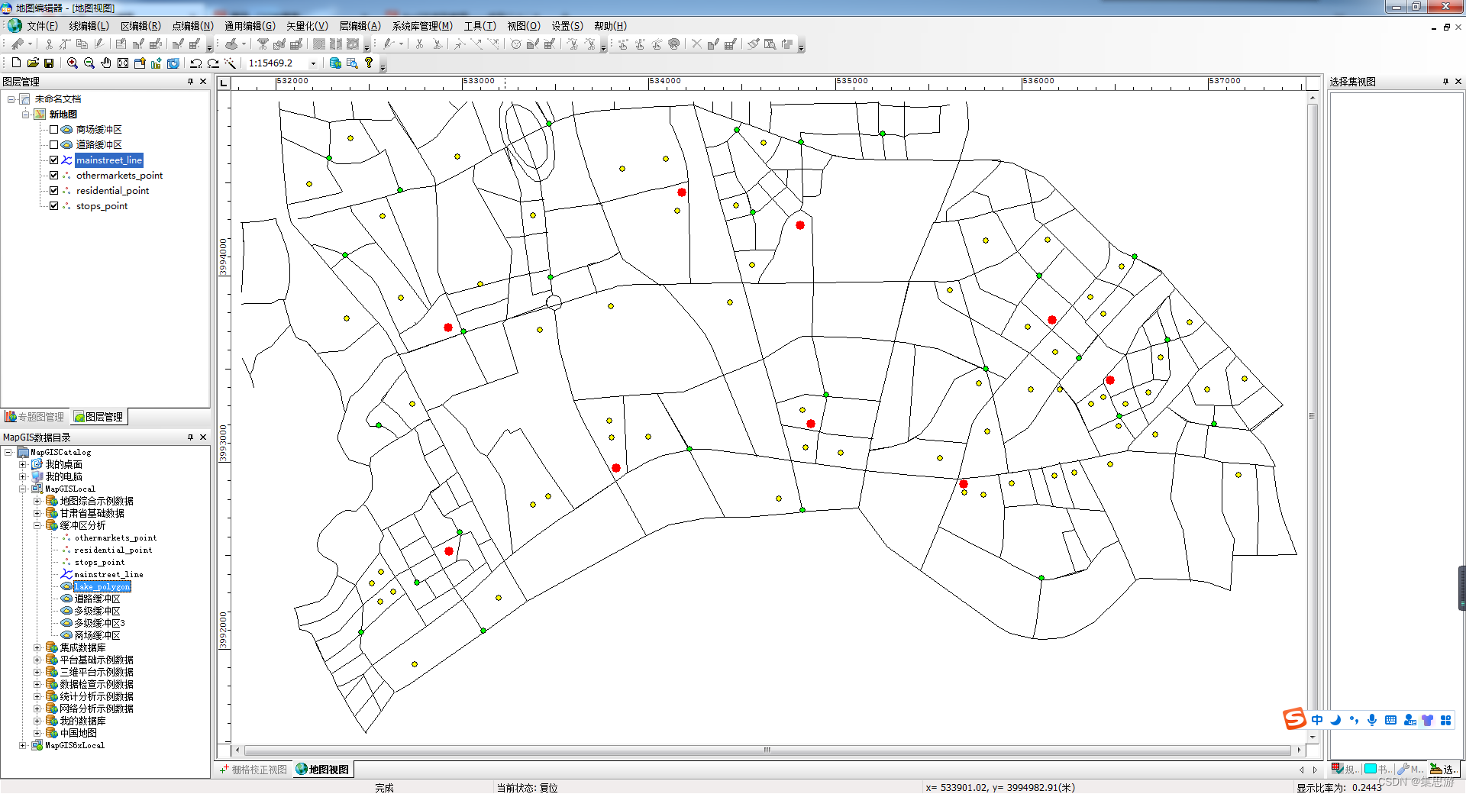Screen dimensions: 1466x794
Task: Click the microphone icon in IME bar
Action: coord(1372,720)
